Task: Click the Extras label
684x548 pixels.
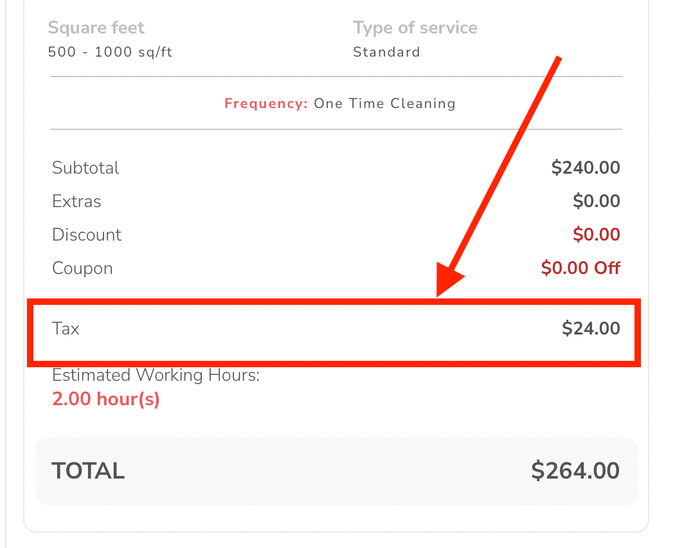Action: [x=76, y=201]
